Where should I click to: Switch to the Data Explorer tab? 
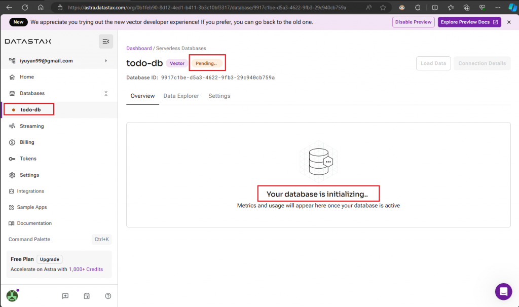tap(181, 96)
